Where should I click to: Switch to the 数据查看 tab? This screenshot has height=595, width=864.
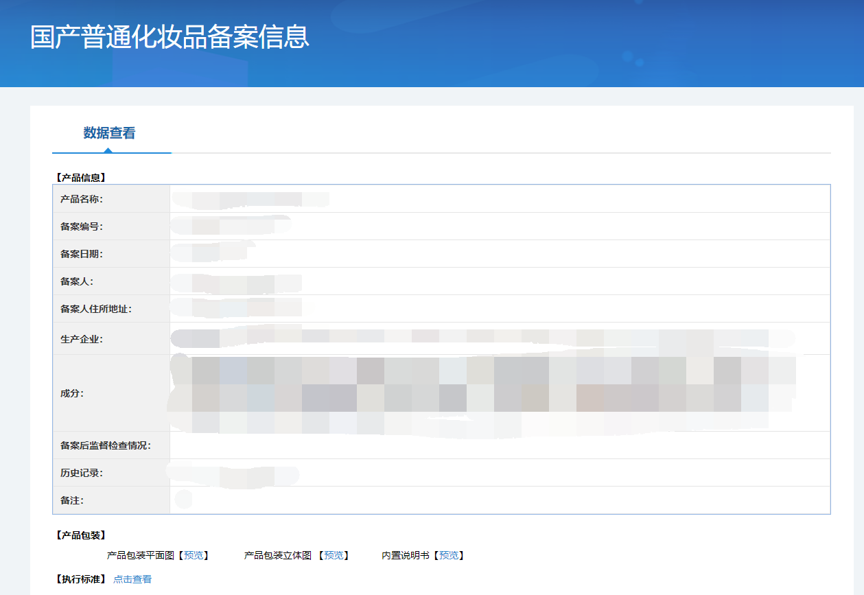tap(109, 133)
